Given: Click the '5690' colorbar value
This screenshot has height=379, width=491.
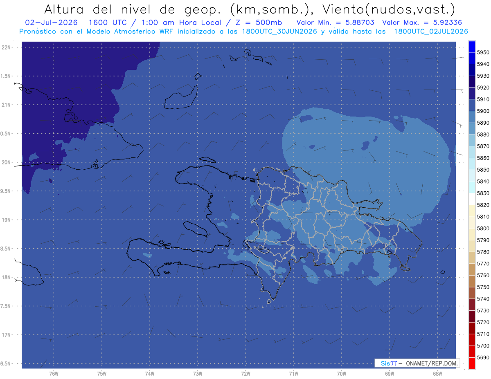Looking at the screenshot, I should 483,357.
